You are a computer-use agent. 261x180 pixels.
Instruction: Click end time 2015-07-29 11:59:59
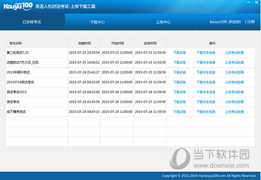click(150, 82)
